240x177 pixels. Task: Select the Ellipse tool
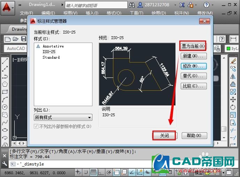pyautogui.click(x=5, y=130)
